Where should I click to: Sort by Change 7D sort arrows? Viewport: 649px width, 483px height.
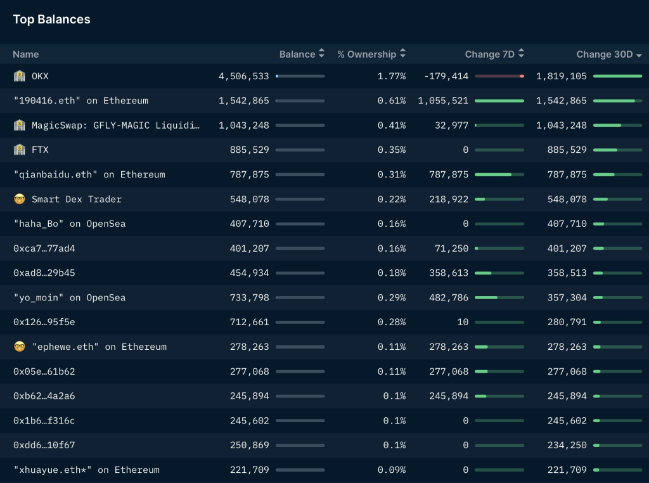click(521, 54)
